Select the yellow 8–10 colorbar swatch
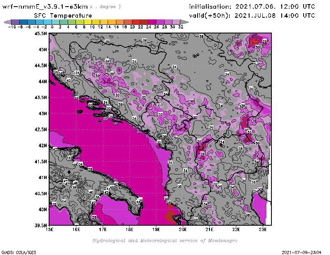Screen dimensions: 330x255 coord(88,22)
